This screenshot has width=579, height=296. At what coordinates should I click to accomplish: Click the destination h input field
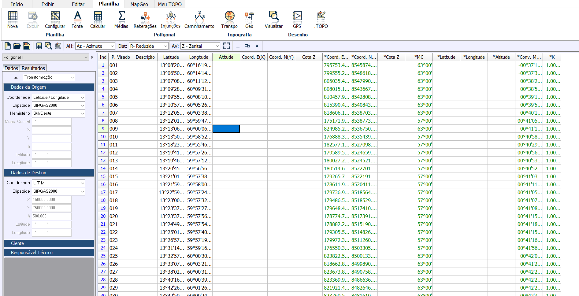[52, 216]
